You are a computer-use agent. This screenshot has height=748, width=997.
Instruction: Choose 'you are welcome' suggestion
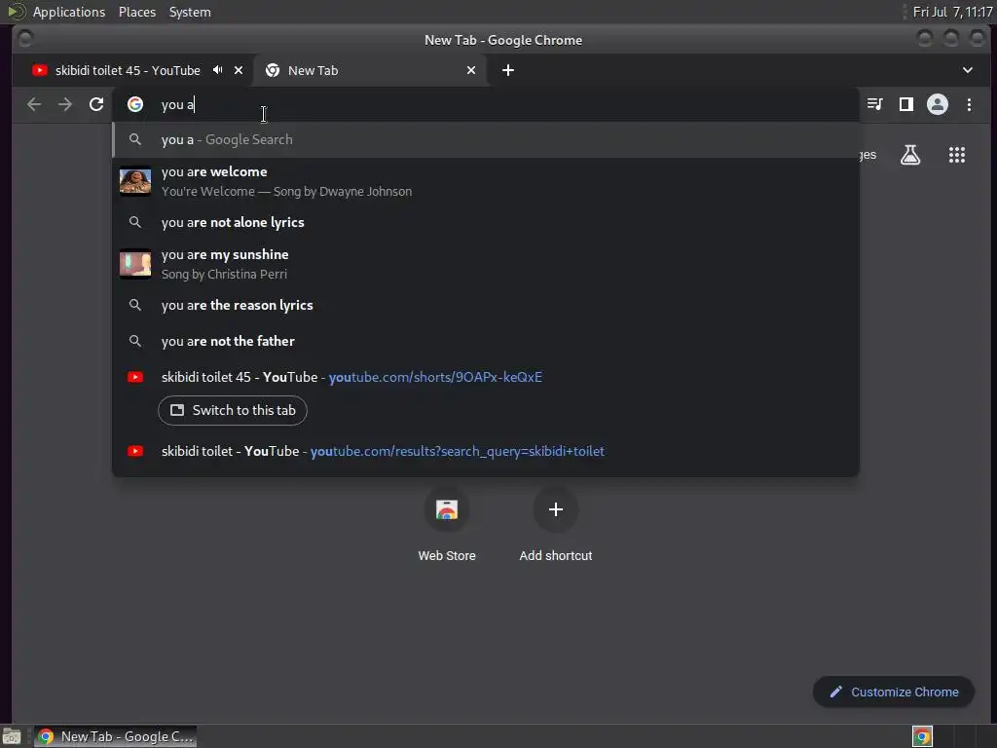(486, 181)
